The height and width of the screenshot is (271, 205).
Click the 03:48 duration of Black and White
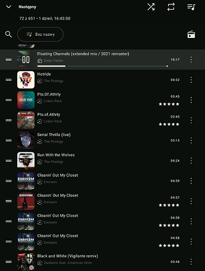point(175,262)
